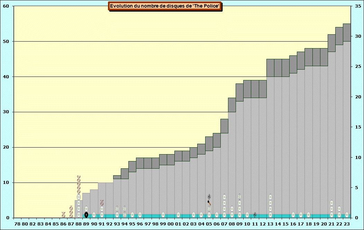The image size is (364, 230).
Task: Click the CD icon above year 16
Action: [293, 215]
